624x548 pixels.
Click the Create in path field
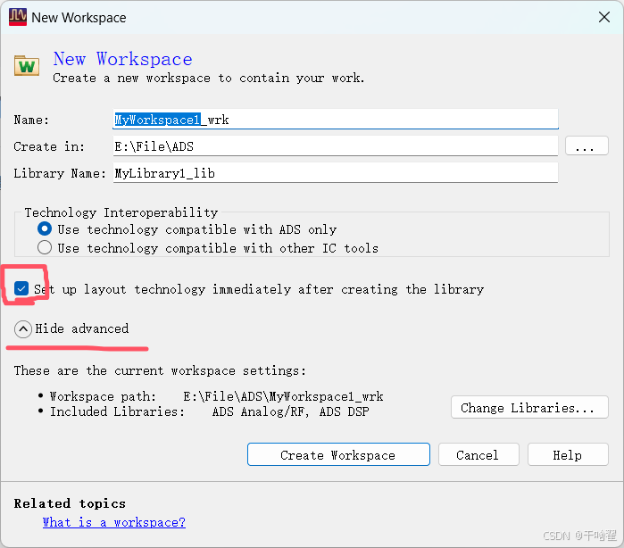(x=336, y=146)
